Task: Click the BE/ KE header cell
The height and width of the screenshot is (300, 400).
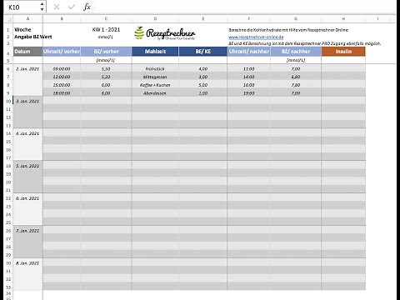Action: click(203, 52)
